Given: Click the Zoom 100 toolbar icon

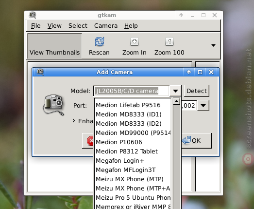Looking at the screenshot, I should pos(169,41).
